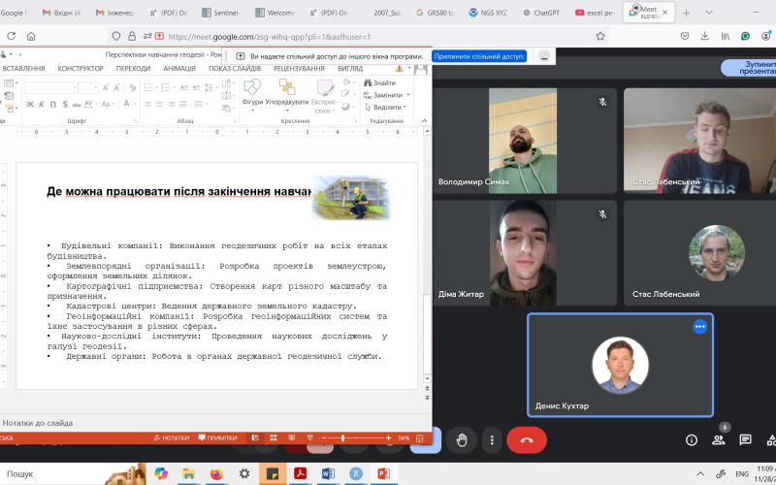Apply bulleted list formatting
Image resolution: width=776 pixels, height=485 pixels.
(150, 87)
